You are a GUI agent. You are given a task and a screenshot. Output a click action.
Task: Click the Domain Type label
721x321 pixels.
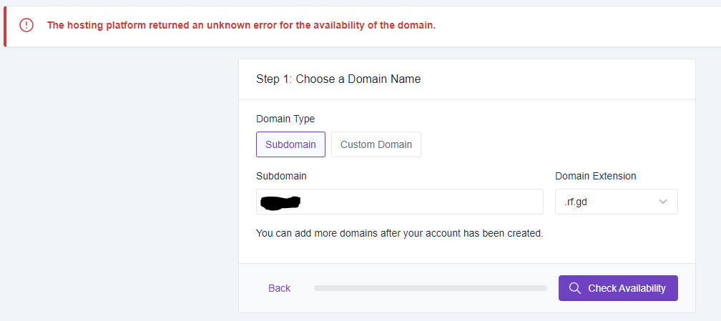[x=285, y=119]
